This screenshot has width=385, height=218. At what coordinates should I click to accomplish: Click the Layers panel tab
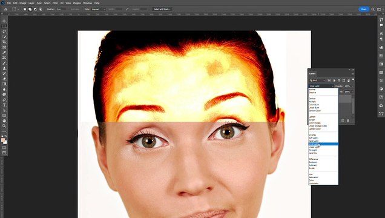point(312,74)
